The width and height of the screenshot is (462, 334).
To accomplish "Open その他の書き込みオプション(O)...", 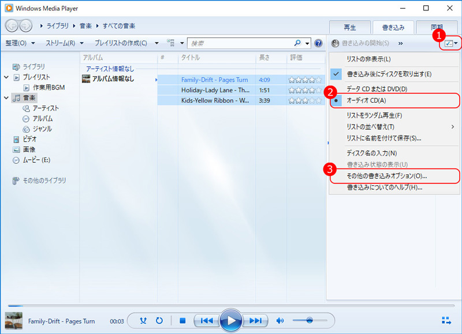I will pos(394,176).
